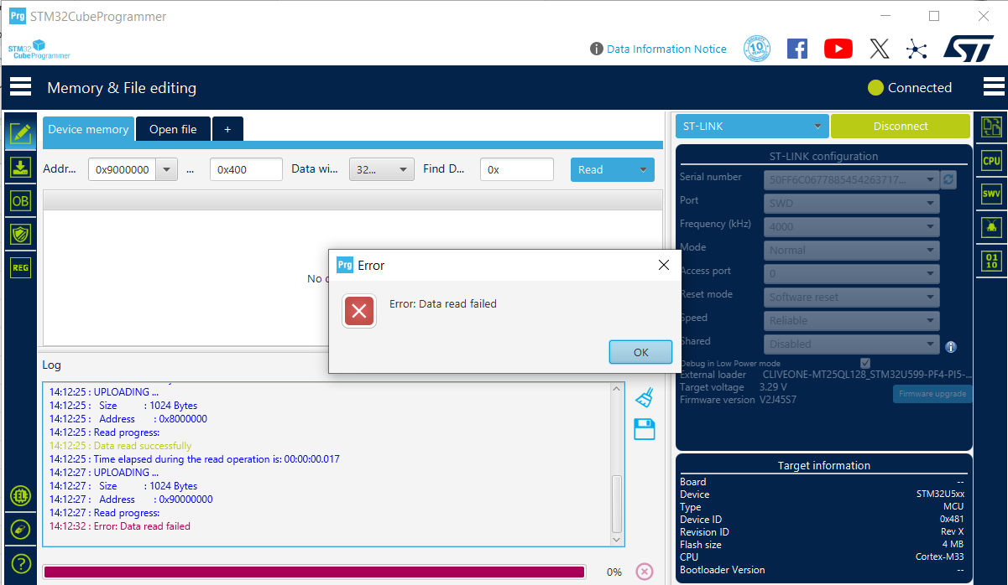Click the Disconnect button
1008x585 pixels.
pyautogui.click(x=900, y=125)
